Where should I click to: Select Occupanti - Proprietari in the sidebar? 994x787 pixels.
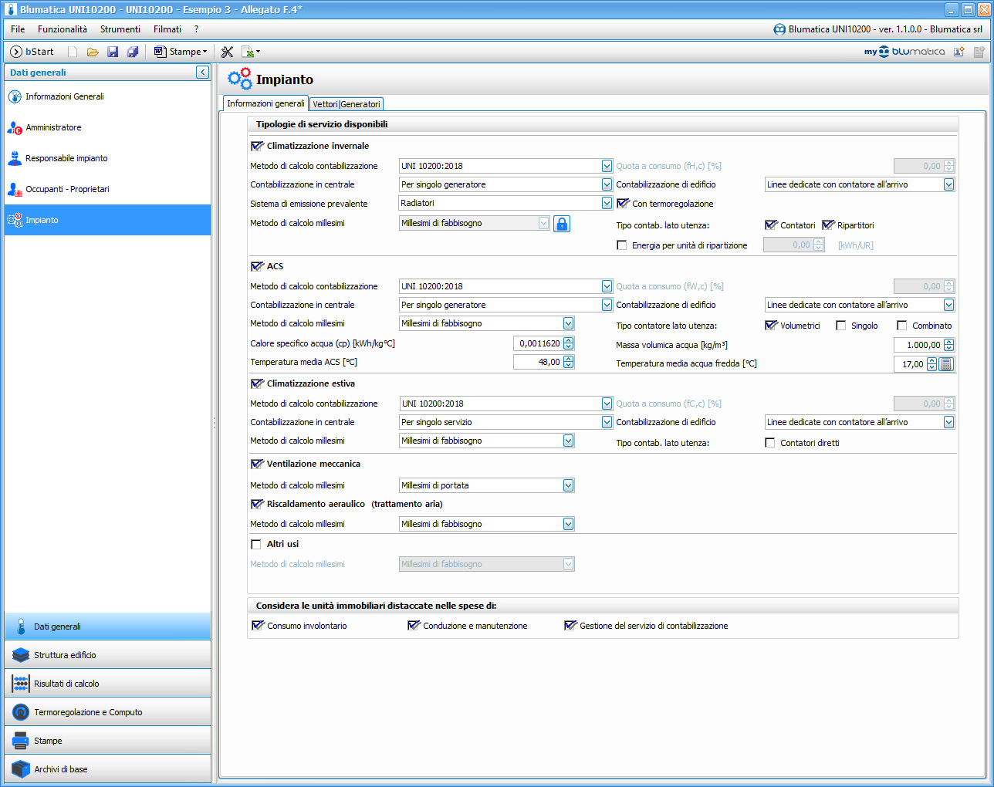click(x=67, y=189)
